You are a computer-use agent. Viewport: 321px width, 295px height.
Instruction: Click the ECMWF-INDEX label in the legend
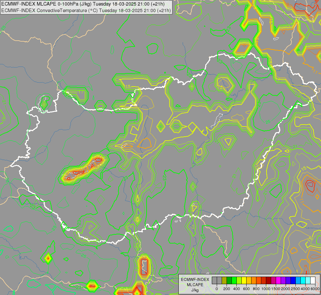[195, 280]
